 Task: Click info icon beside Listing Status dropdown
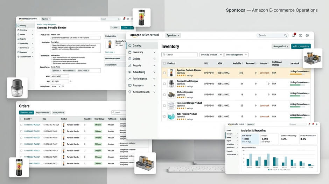point(63,86)
